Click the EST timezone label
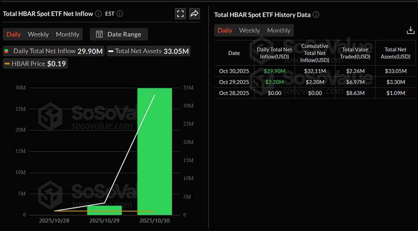Screen dimensions: 418x231 tap(110, 14)
